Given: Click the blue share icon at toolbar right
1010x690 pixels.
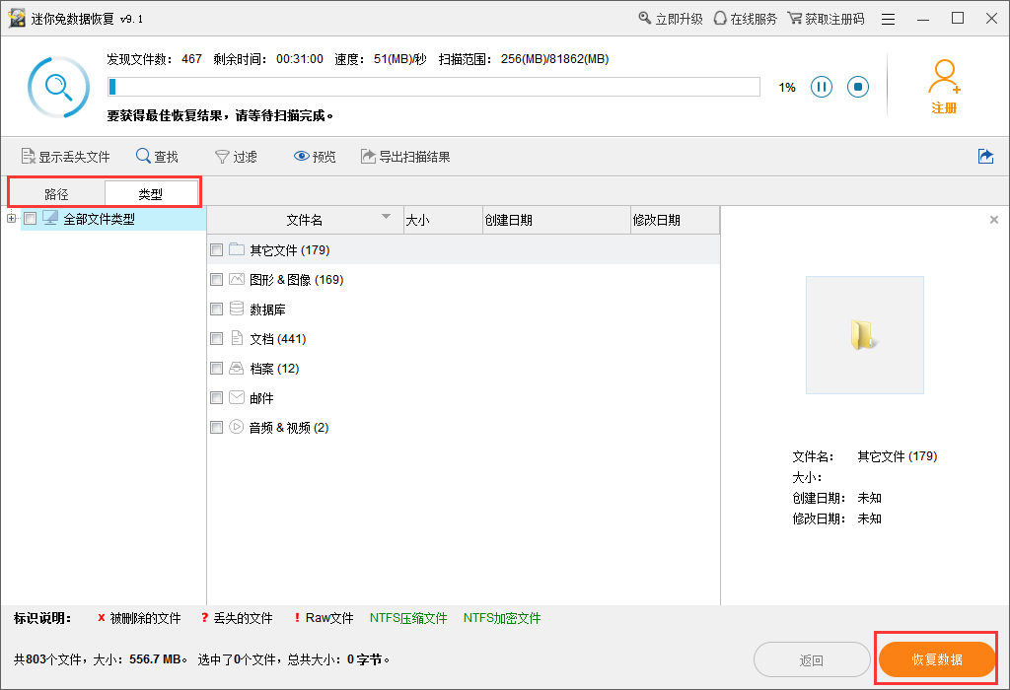Looking at the screenshot, I should point(985,156).
